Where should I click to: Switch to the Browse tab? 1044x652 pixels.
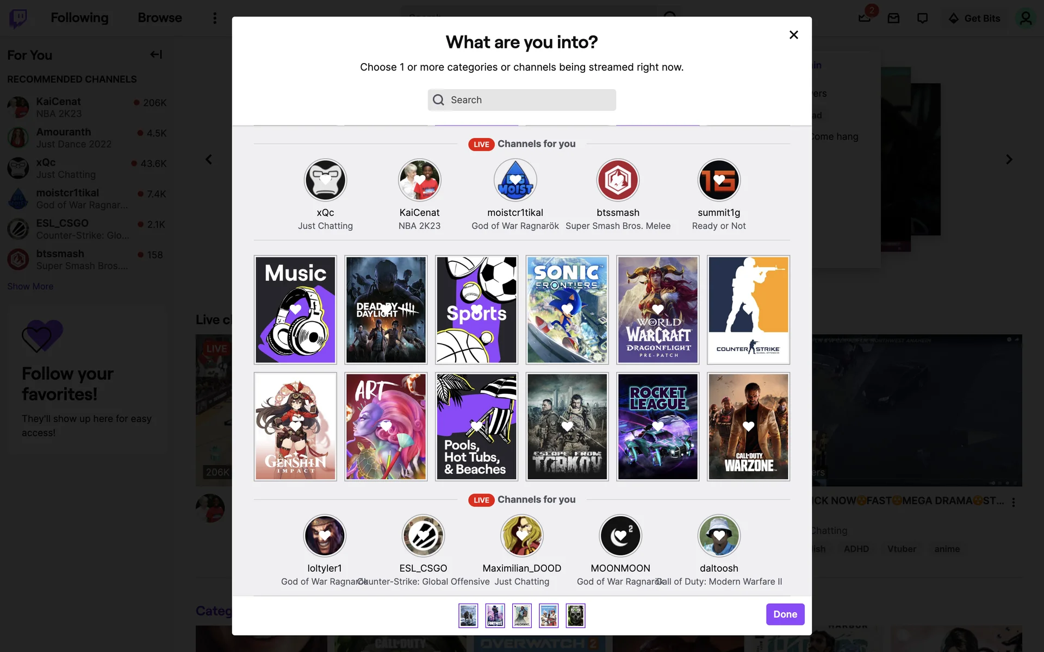(x=160, y=18)
